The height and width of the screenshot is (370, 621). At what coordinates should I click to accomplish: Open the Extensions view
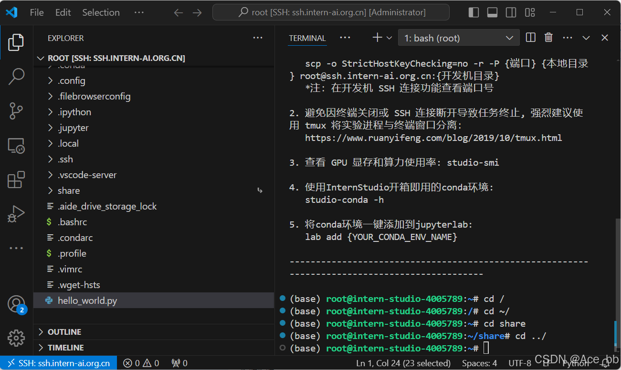pos(16,180)
